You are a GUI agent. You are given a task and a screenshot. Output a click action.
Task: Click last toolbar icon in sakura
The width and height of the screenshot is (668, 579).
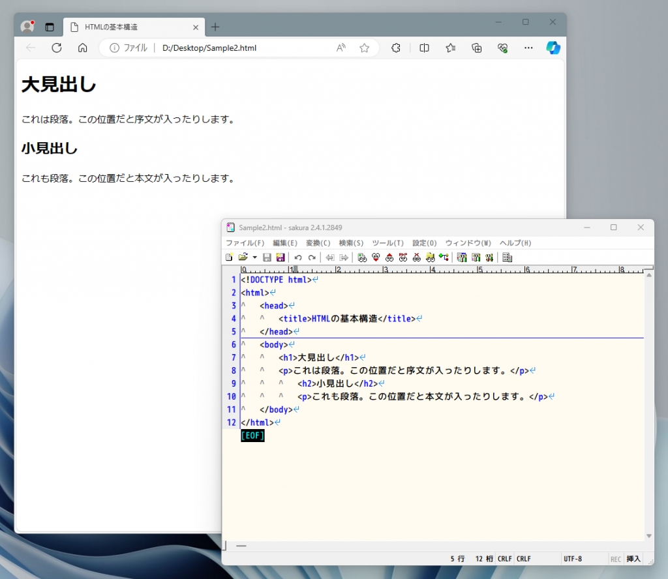click(507, 257)
